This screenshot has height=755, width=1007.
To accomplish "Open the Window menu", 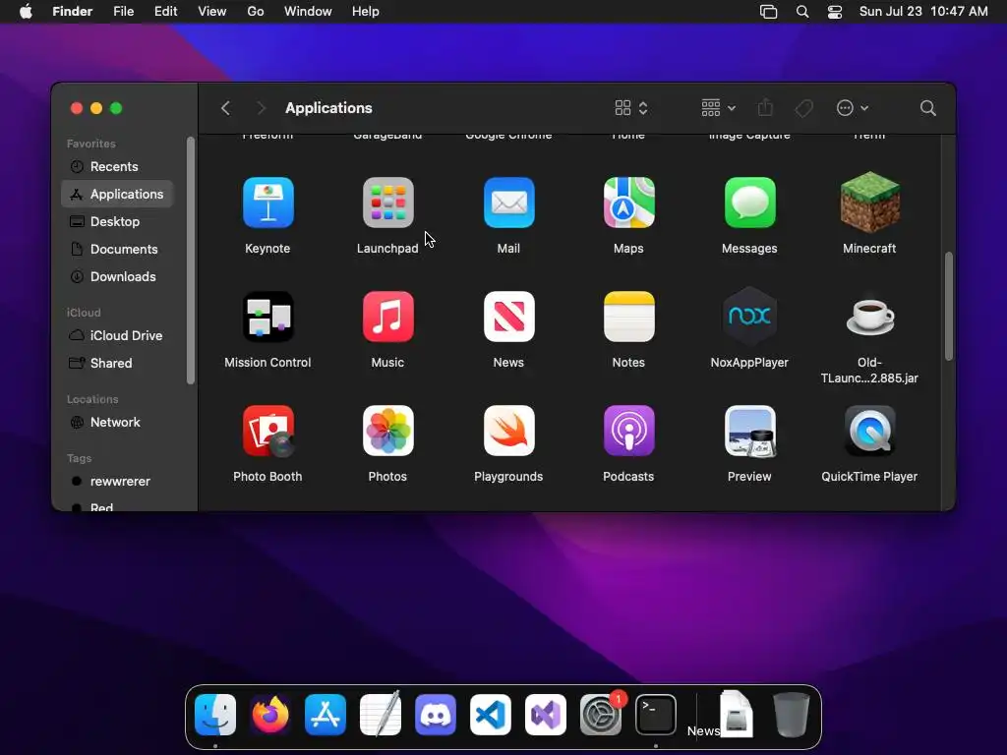I will (x=308, y=12).
